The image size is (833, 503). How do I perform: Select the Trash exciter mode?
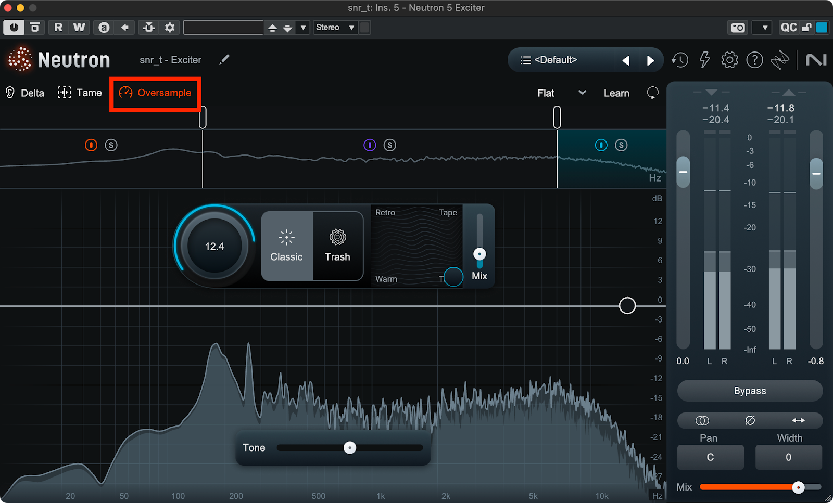pos(337,246)
